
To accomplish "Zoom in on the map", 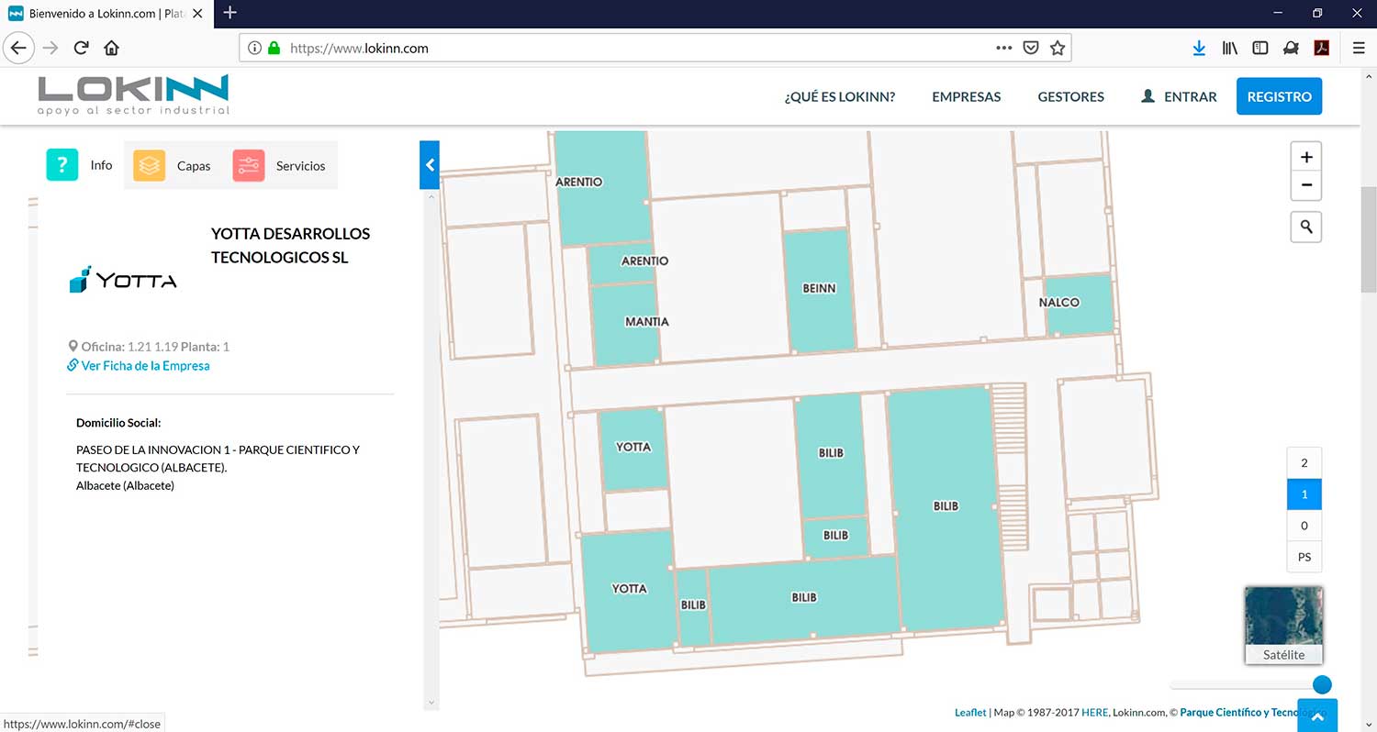I will 1306,157.
